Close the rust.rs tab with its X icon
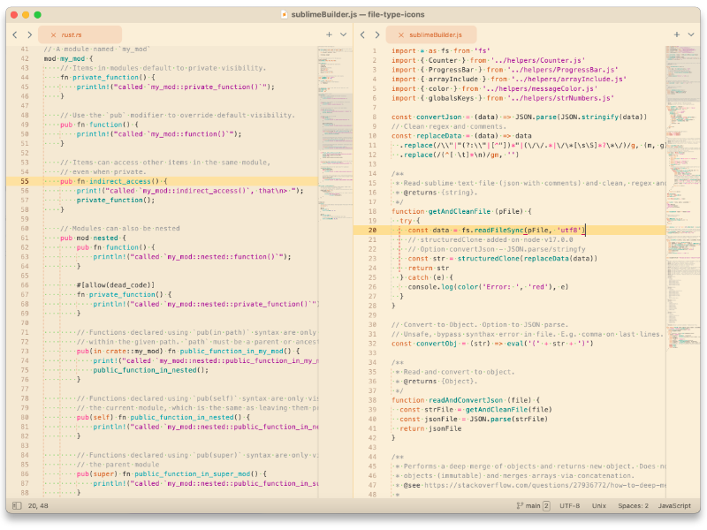This screenshot has height=530, width=707. (51, 34)
